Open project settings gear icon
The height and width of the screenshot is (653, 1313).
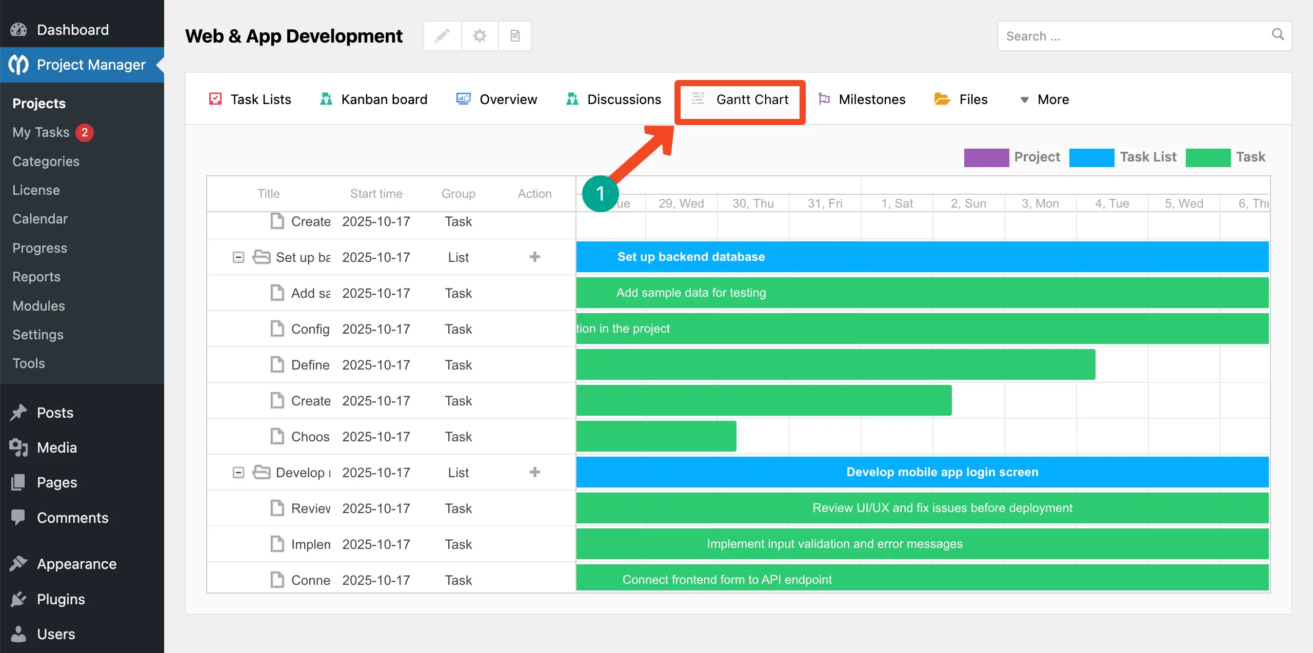(x=480, y=36)
